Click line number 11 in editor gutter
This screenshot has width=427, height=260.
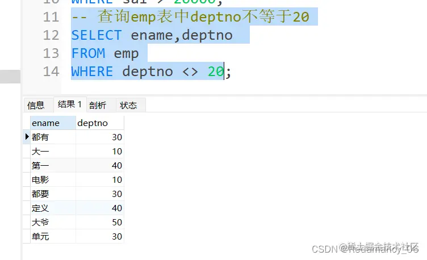pos(51,17)
